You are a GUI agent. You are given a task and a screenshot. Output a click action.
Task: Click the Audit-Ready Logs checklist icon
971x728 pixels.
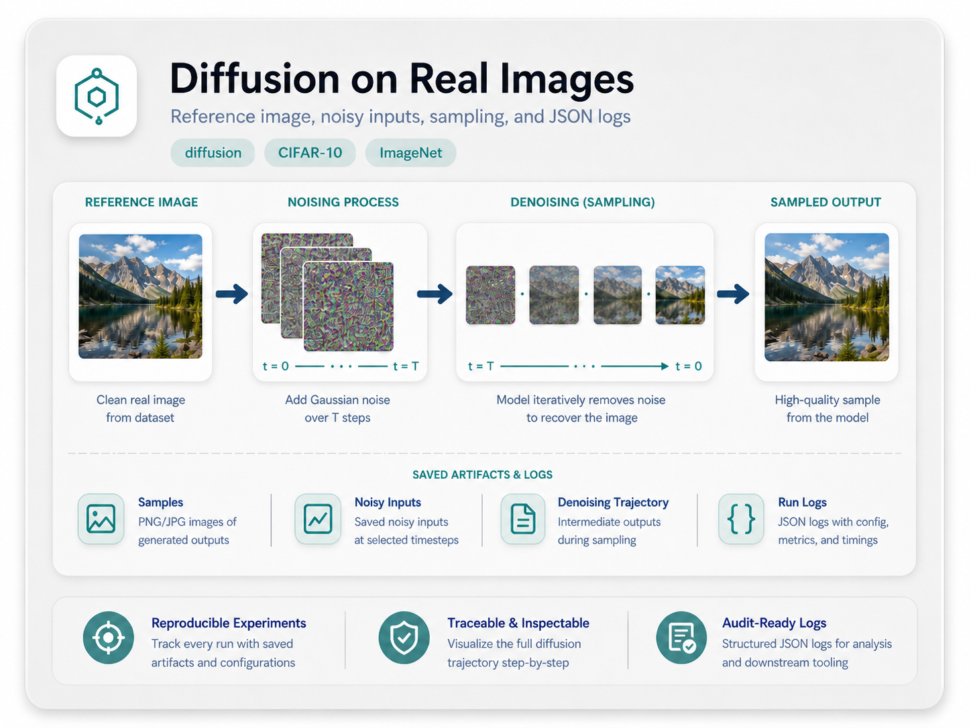(x=681, y=638)
